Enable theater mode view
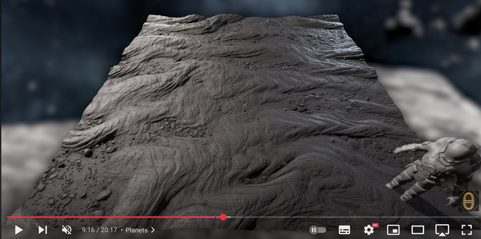481x239 pixels. [x=418, y=230]
